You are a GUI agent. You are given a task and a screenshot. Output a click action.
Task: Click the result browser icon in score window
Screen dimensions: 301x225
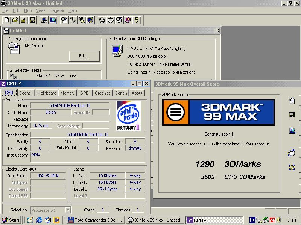(x=292, y=131)
